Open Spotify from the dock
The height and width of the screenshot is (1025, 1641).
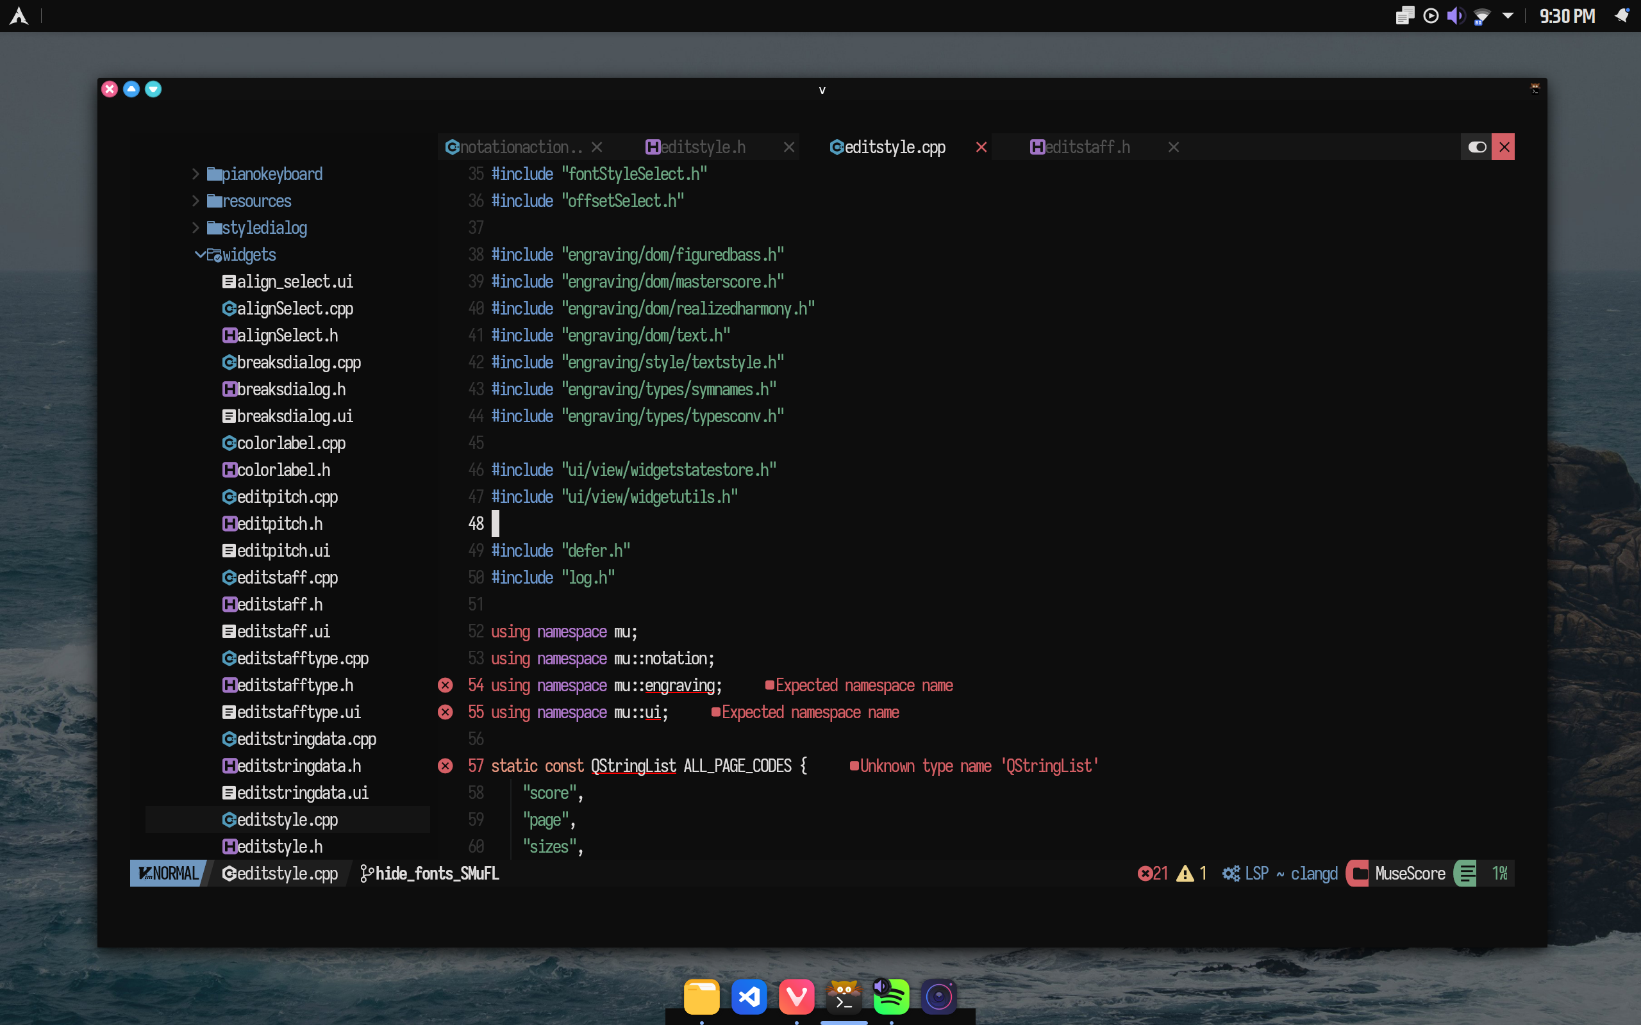pos(891,996)
